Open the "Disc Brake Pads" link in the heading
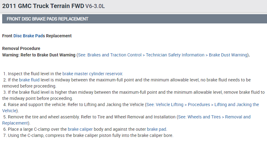The width and height of the screenshot is (267, 144). 29,36
